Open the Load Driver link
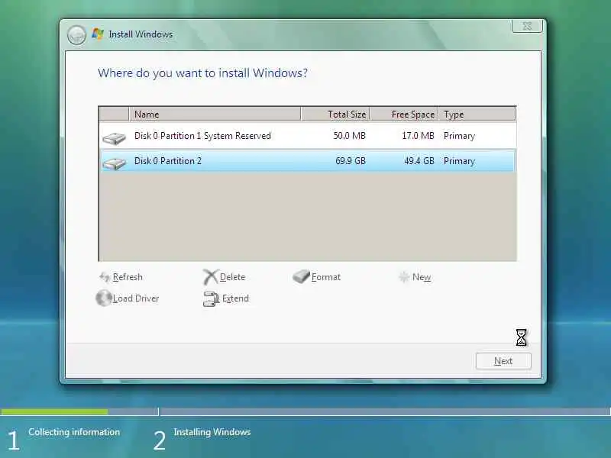The image size is (611, 458). point(136,298)
